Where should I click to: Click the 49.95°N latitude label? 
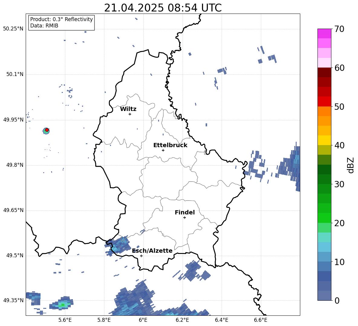13,120
